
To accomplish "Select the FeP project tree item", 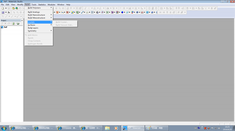I will click(x=6, y=27).
